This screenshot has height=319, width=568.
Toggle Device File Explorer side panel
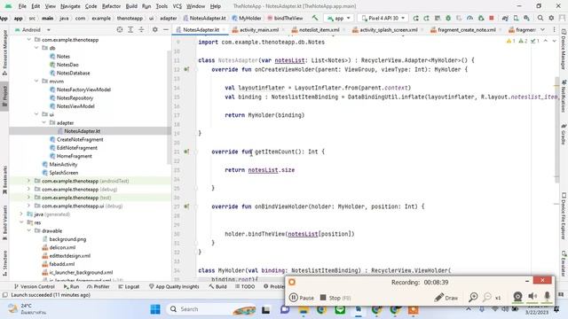point(564,215)
